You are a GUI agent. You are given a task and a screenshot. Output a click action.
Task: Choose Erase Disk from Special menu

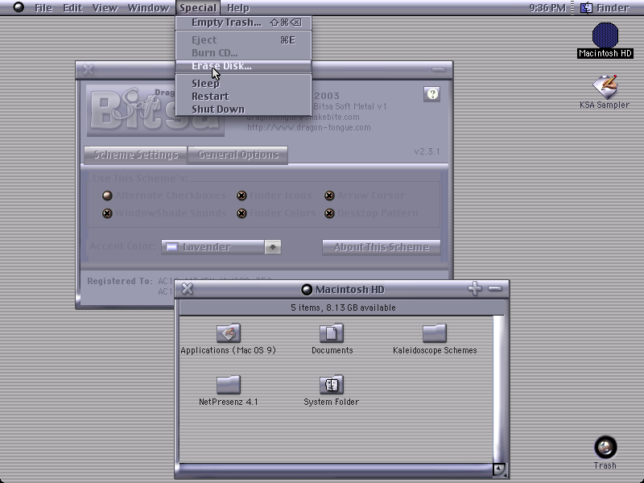pos(244,66)
